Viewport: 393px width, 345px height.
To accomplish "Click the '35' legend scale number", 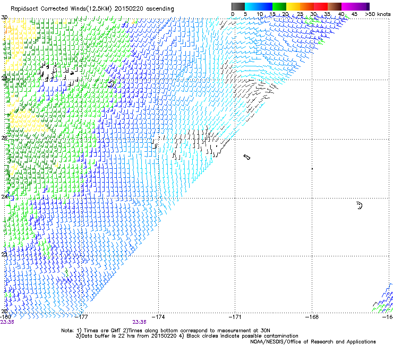I will click(327, 14).
